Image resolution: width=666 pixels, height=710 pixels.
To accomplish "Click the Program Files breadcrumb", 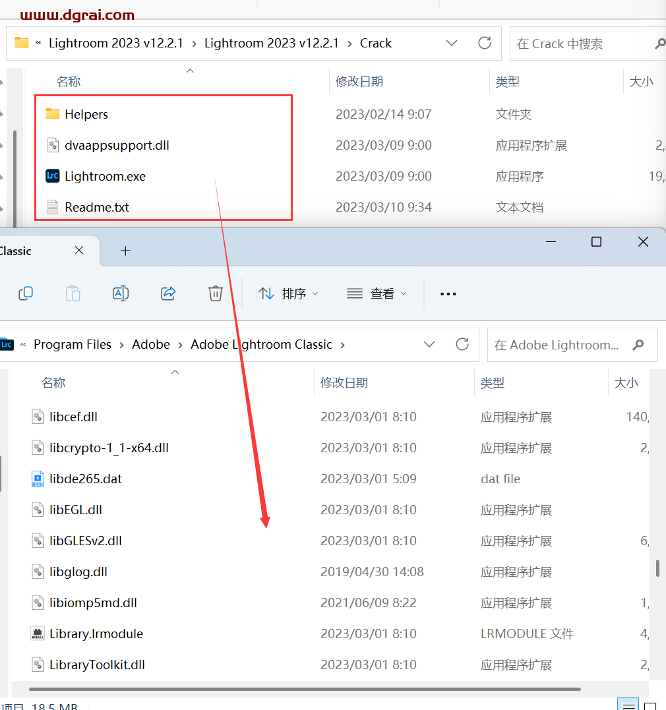I will (x=73, y=344).
